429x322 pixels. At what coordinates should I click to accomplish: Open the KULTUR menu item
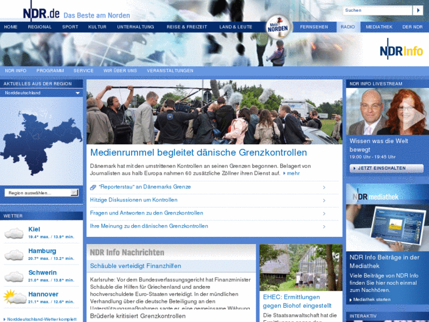[x=97, y=27]
